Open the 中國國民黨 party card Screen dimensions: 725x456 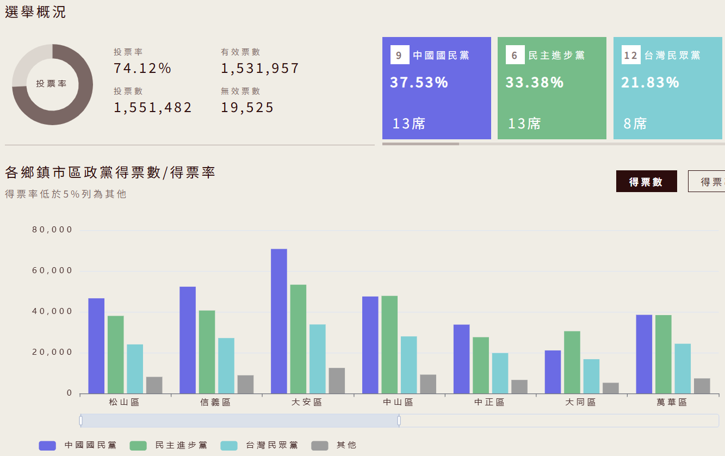click(437, 88)
